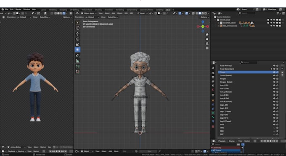
Task: Toggle visibility eye for Face (Primary) collection
Action: click(x=274, y=66)
